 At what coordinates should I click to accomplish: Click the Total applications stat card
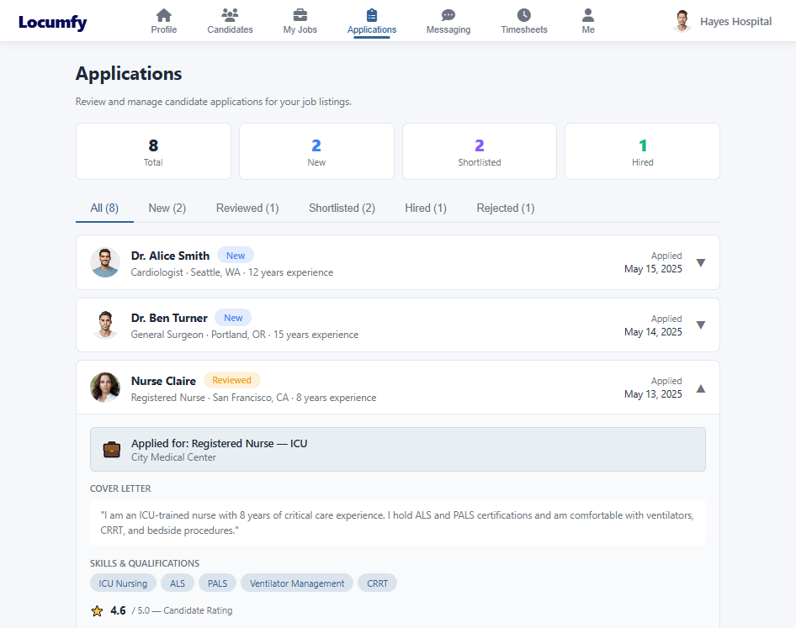pos(153,151)
